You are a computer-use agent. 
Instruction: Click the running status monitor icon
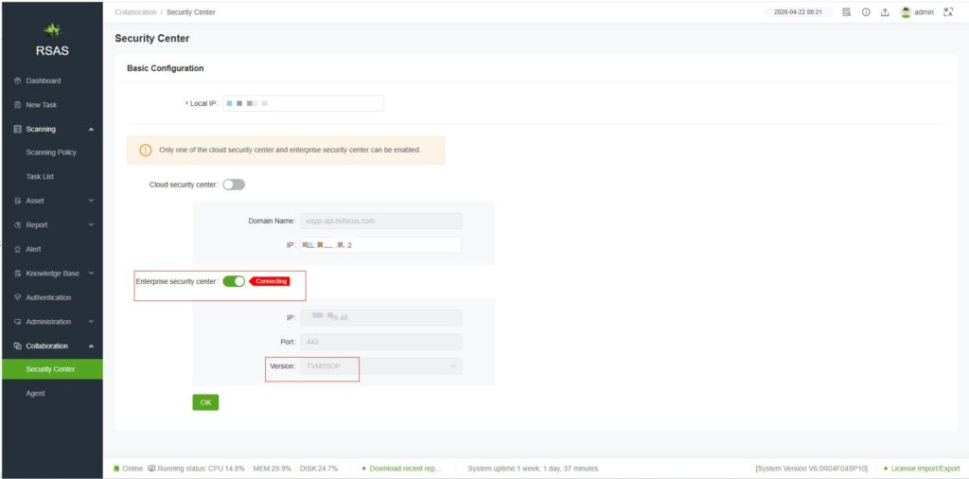151,469
